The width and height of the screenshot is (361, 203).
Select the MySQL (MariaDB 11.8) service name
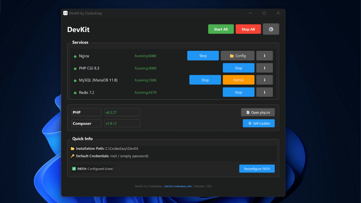click(x=98, y=80)
